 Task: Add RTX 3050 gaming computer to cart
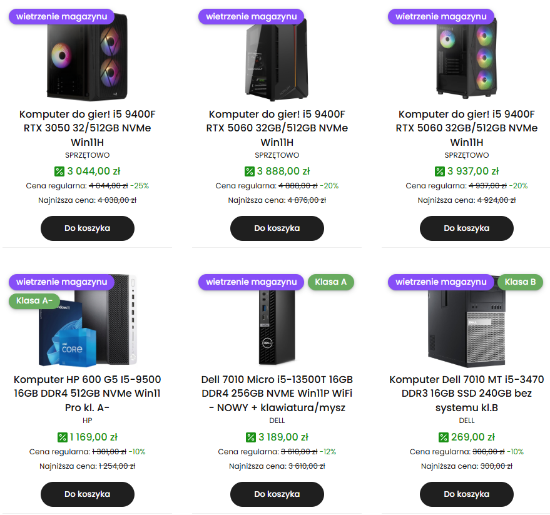click(x=87, y=228)
